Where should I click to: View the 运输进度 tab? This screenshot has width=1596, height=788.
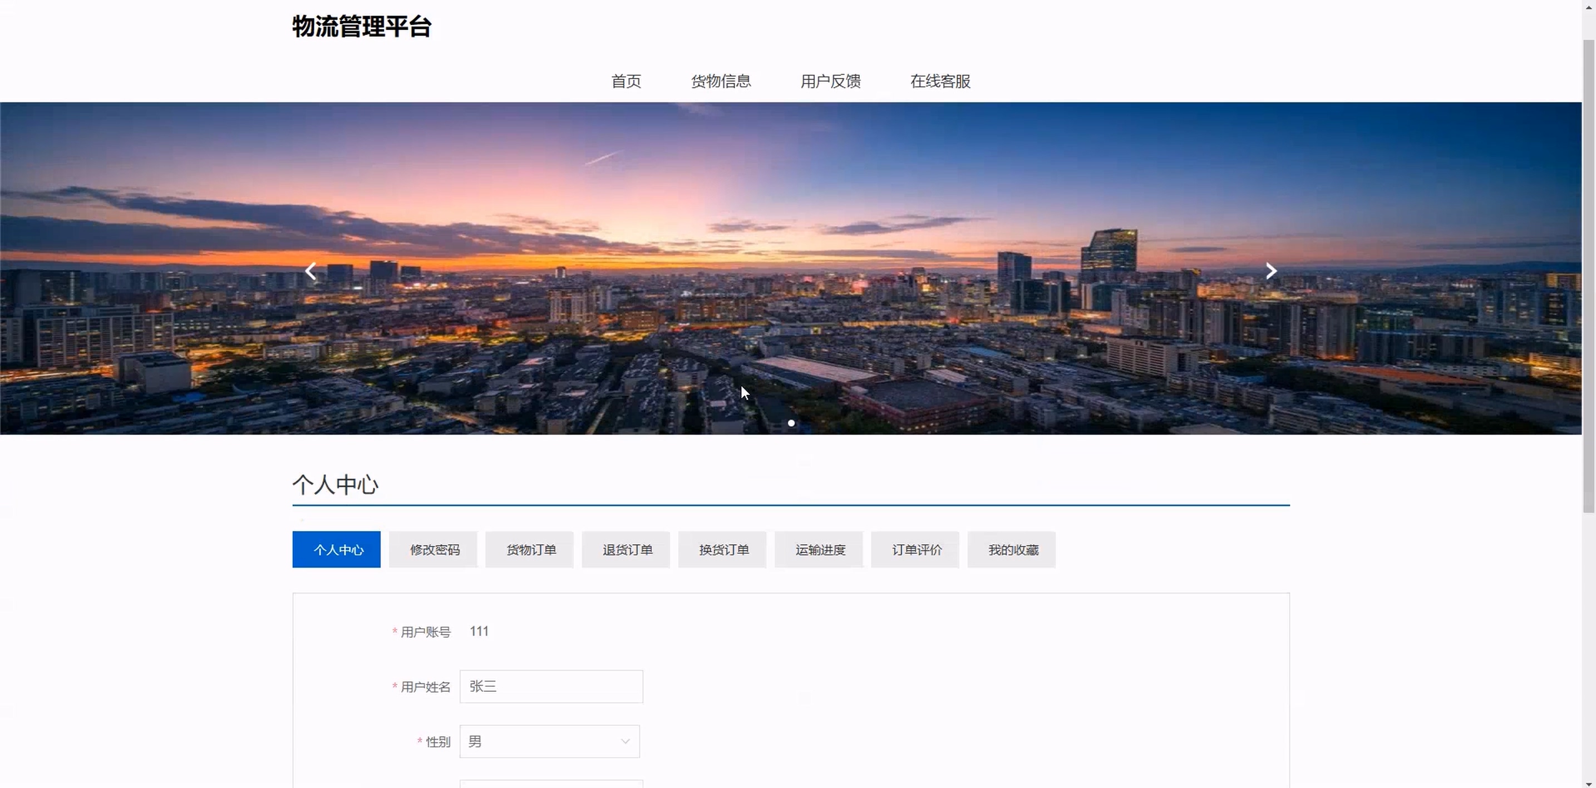(x=819, y=549)
